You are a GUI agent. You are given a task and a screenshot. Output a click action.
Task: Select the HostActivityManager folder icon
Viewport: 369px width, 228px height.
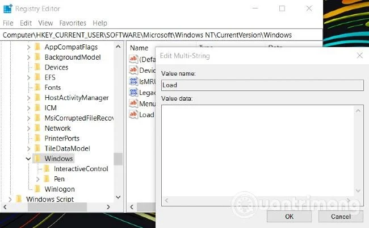[37, 98]
